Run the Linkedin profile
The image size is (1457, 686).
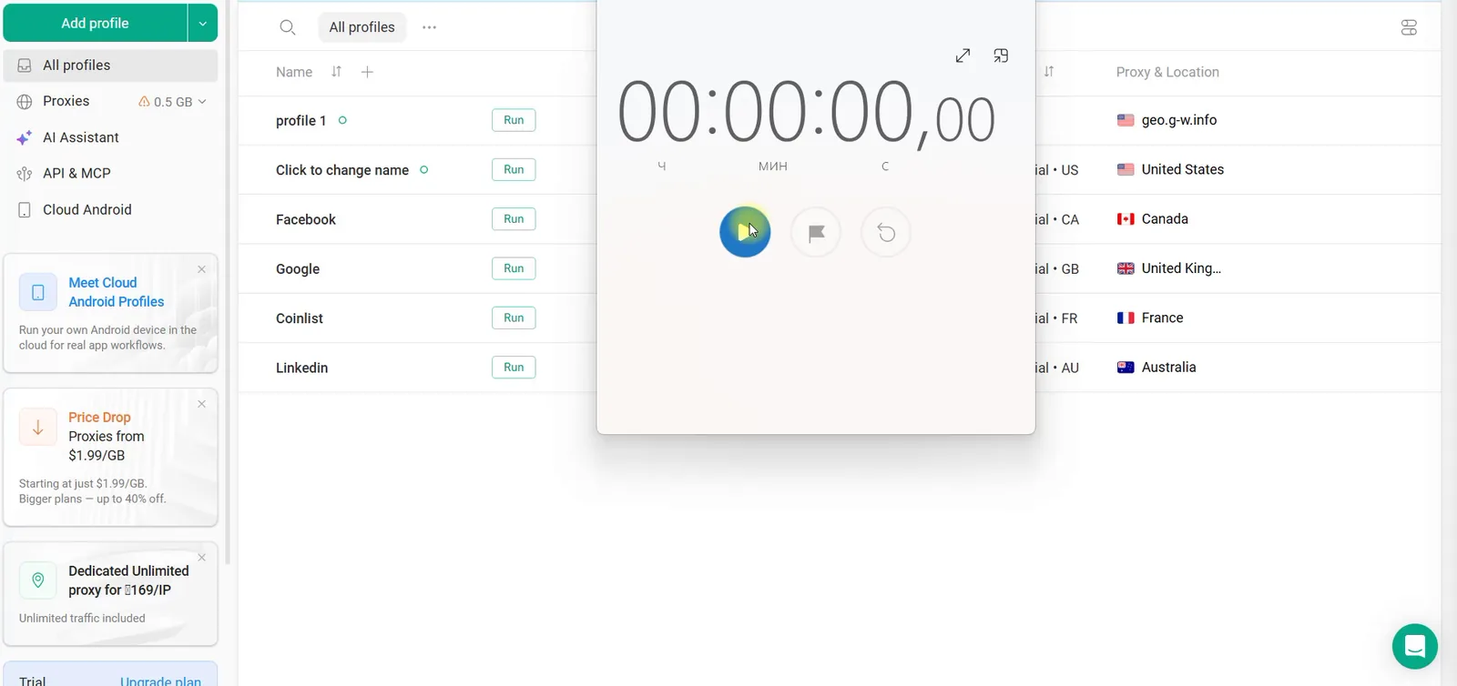(514, 368)
